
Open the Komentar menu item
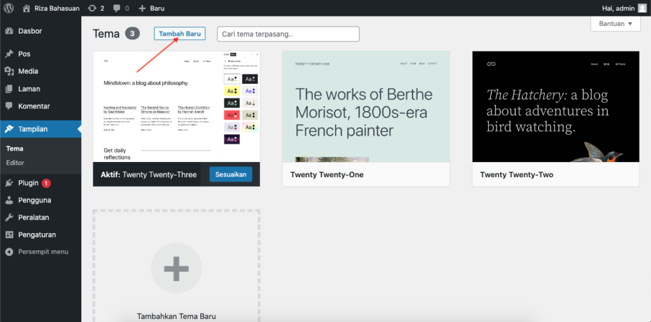point(34,106)
